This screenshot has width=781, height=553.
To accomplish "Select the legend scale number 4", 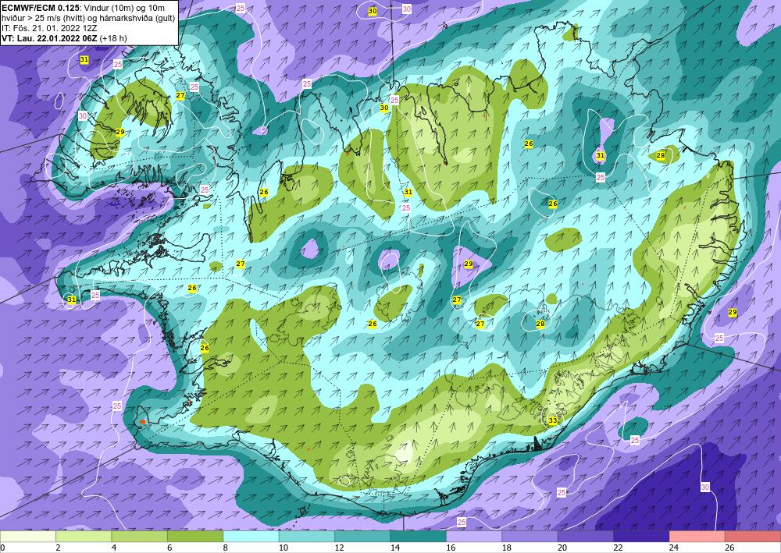I will [x=114, y=548].
